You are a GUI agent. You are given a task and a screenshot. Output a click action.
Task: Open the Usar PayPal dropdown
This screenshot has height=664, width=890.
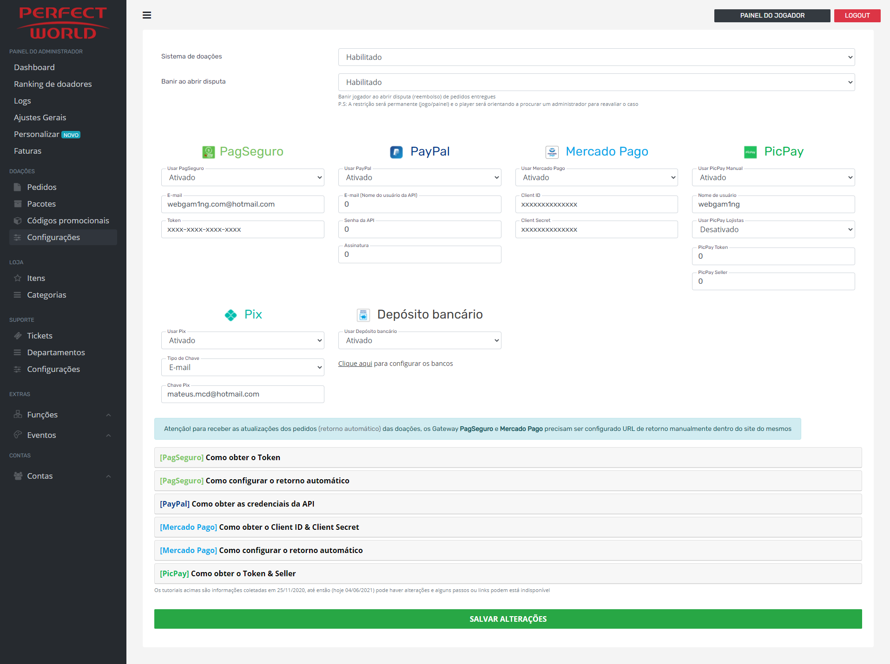click(x=420, y=177)
